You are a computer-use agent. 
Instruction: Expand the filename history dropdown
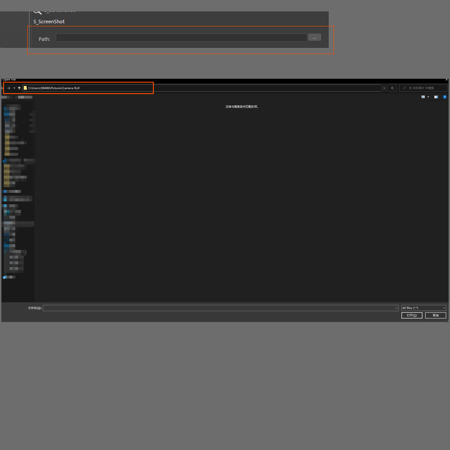point(396,308)
